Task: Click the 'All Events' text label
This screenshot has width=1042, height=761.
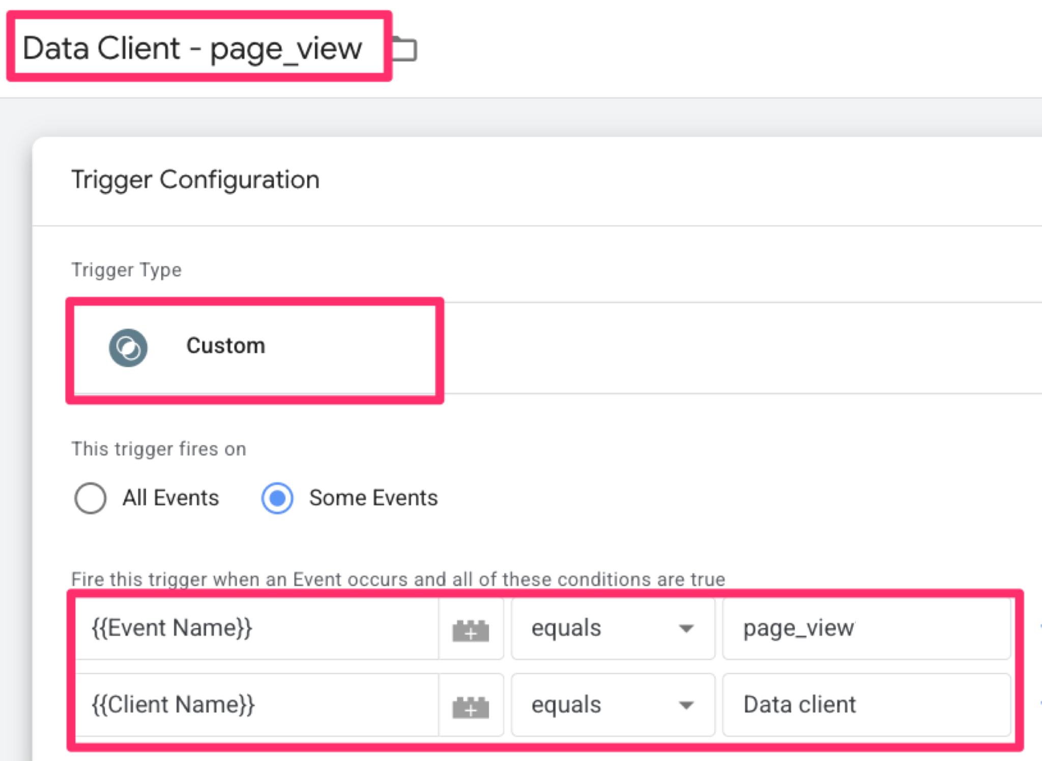Action: click(170, 498)
